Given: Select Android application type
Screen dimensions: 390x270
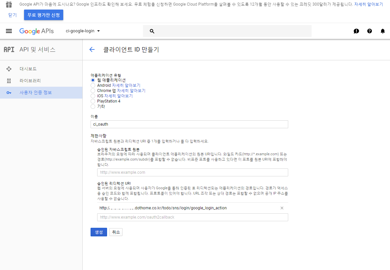Looking at the screenshot, I should point(93,85).
